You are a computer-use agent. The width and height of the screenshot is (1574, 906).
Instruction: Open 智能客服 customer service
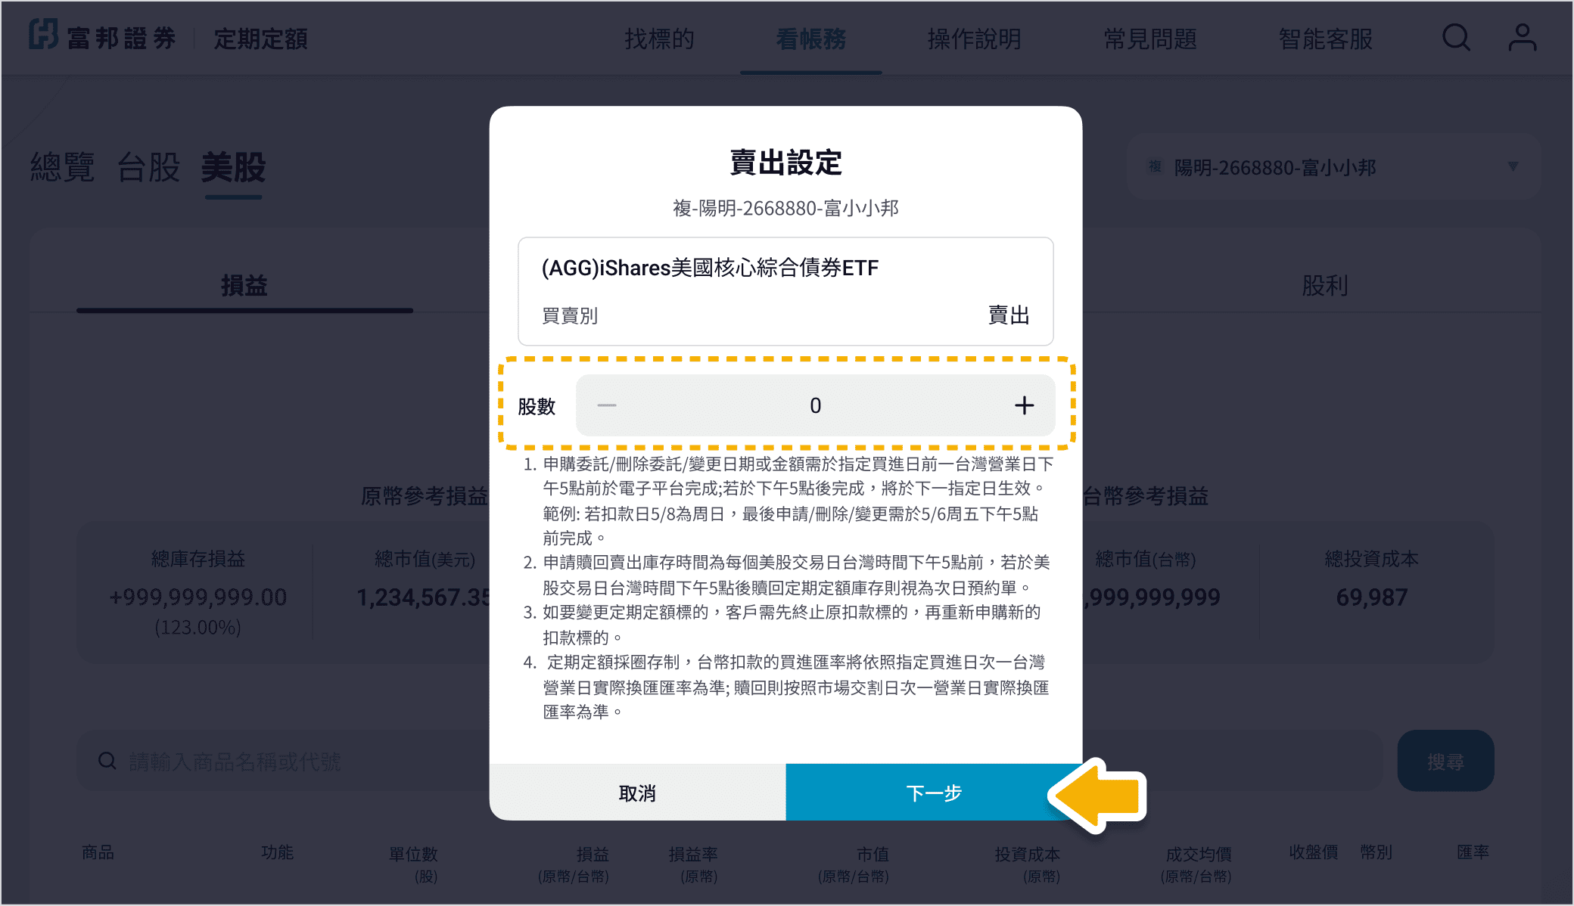click(1325, 39)
